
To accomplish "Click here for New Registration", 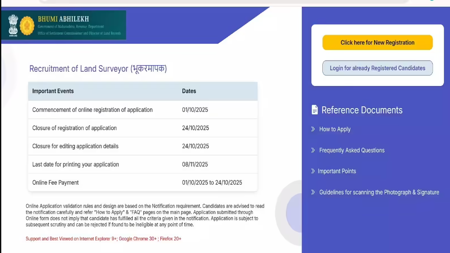I will point(377,42).
